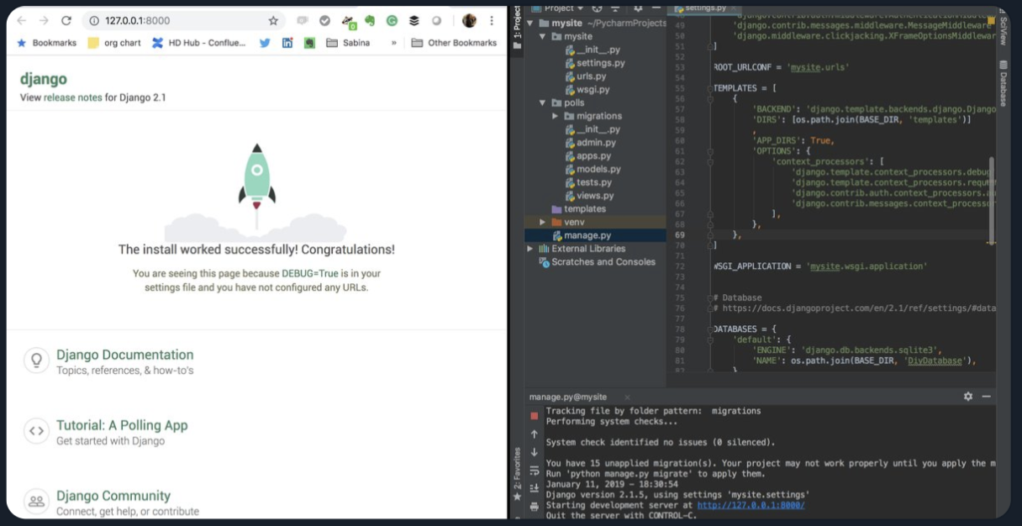Bookmark this page with the star icon

[273, 20]
